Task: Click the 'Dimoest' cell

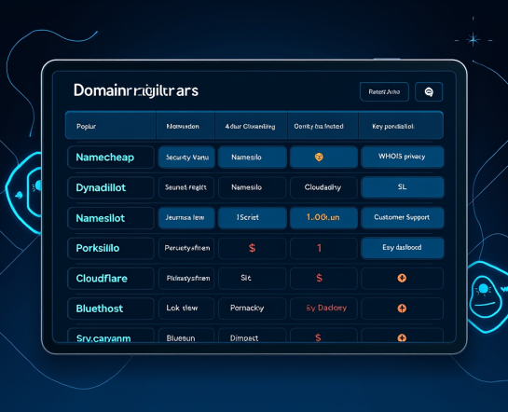Action: point(252,336)
